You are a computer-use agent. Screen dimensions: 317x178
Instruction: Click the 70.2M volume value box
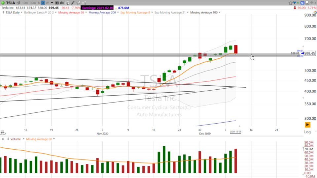(309, 149)
